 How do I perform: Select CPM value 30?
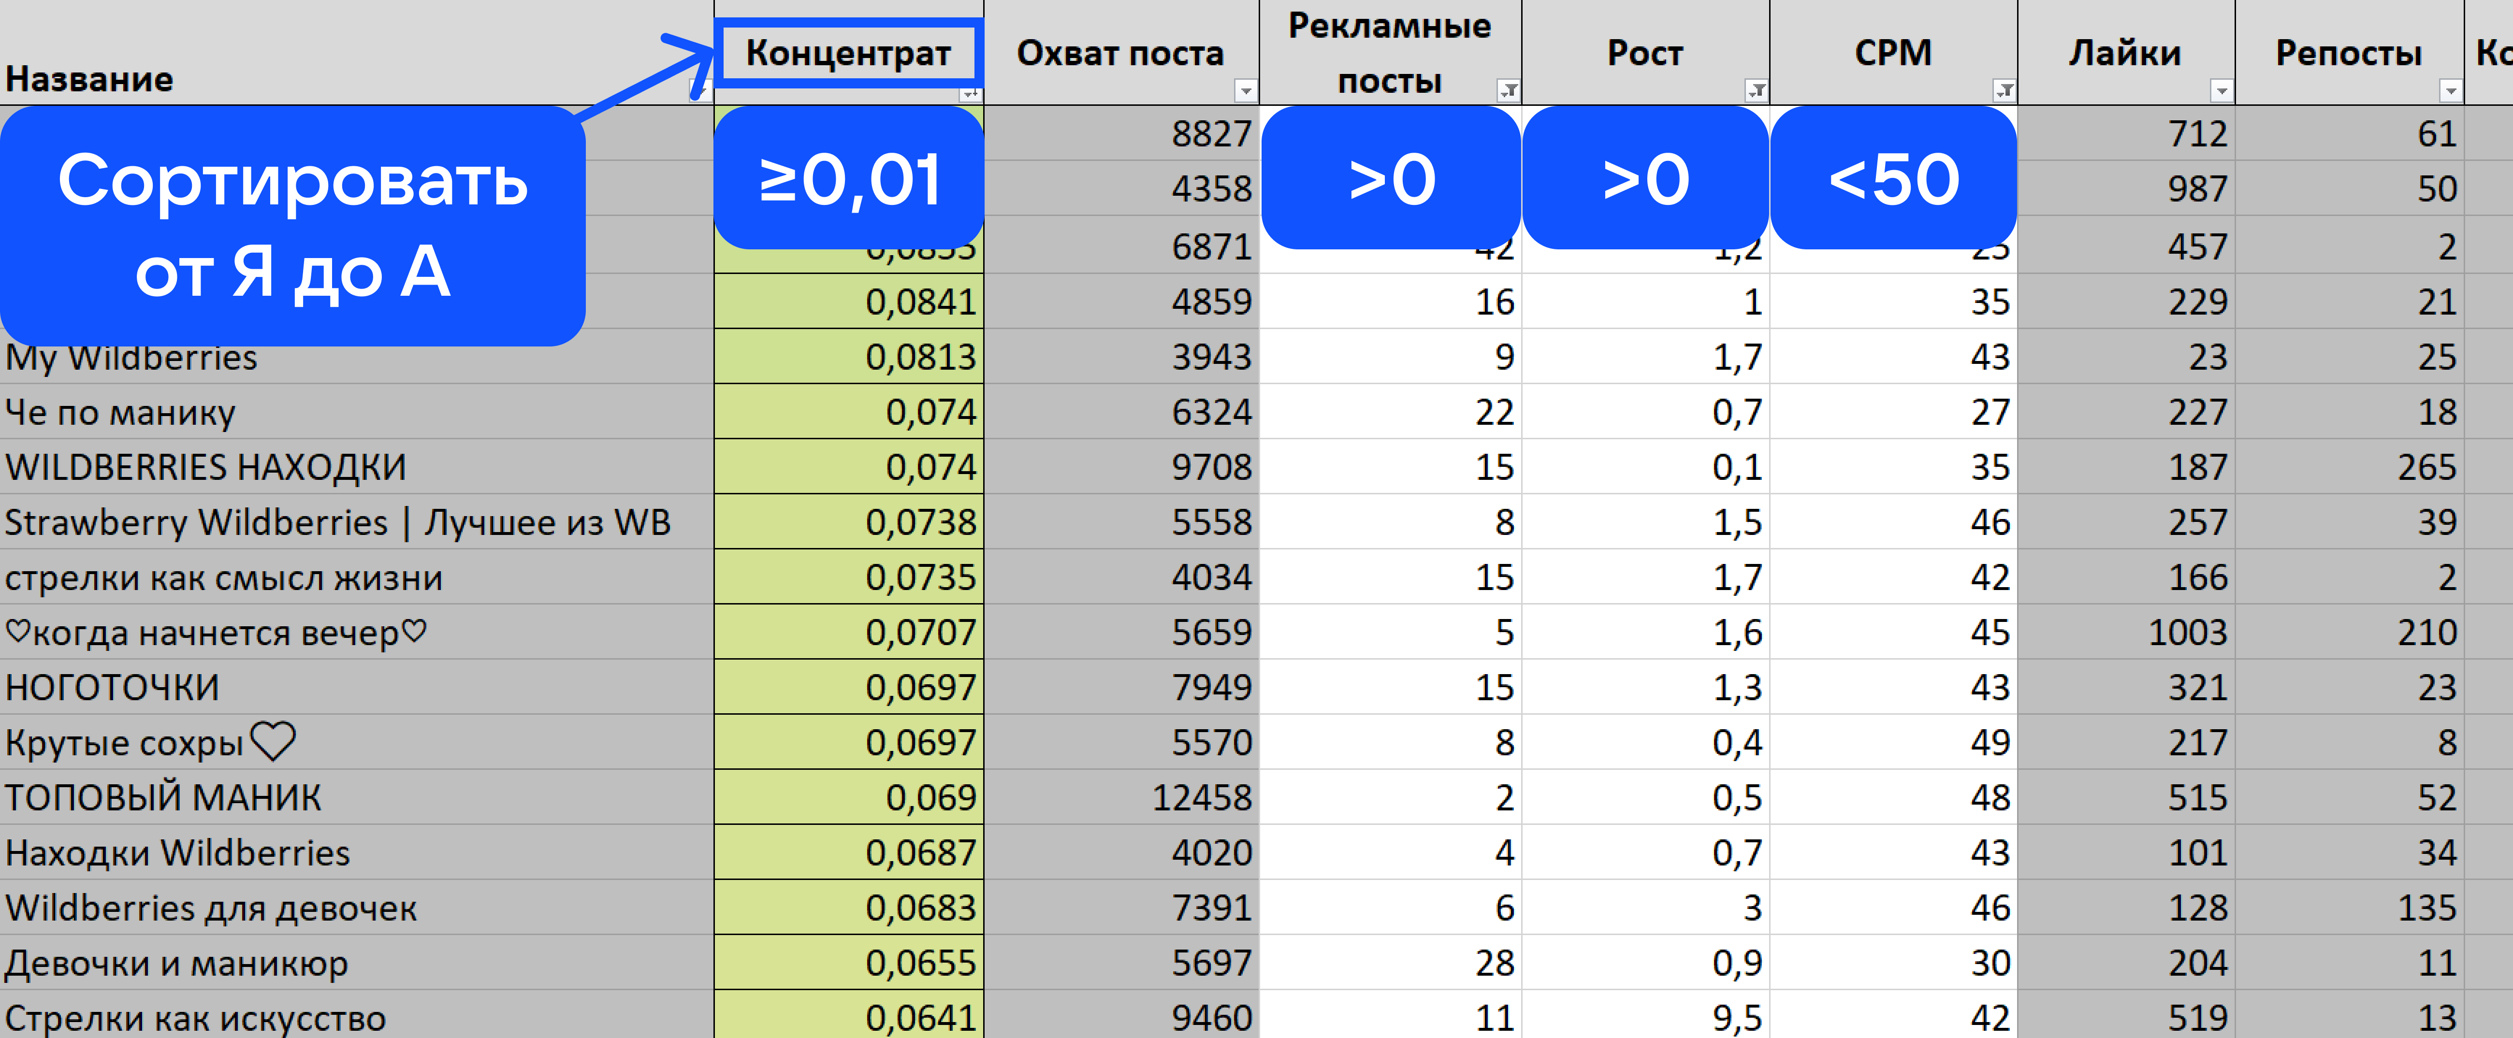1892,963
